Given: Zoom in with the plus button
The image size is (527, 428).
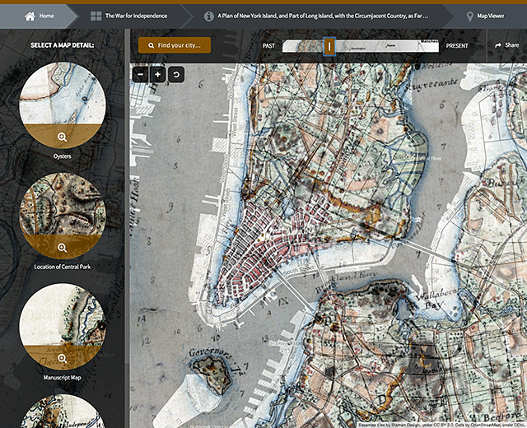Looking at the screenshot, I should click(x=158, y=74).
